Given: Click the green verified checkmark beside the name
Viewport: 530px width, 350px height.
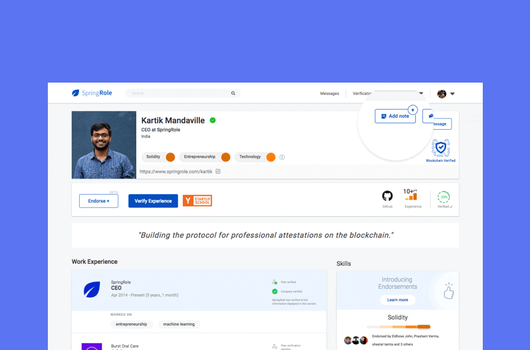Looking at the screenshot, I should [213, 121].
